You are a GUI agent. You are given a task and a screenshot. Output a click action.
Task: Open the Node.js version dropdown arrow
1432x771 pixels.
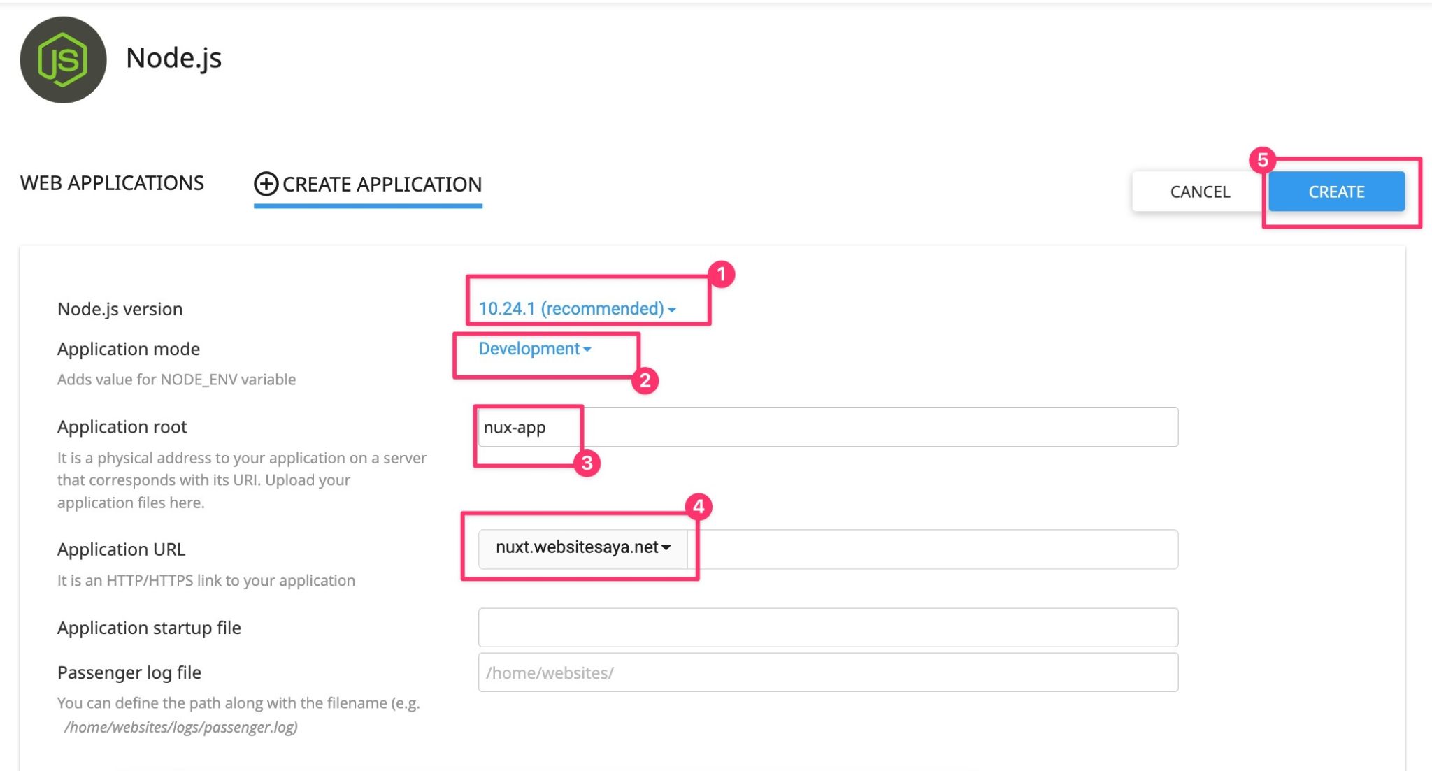click(671, 308)
